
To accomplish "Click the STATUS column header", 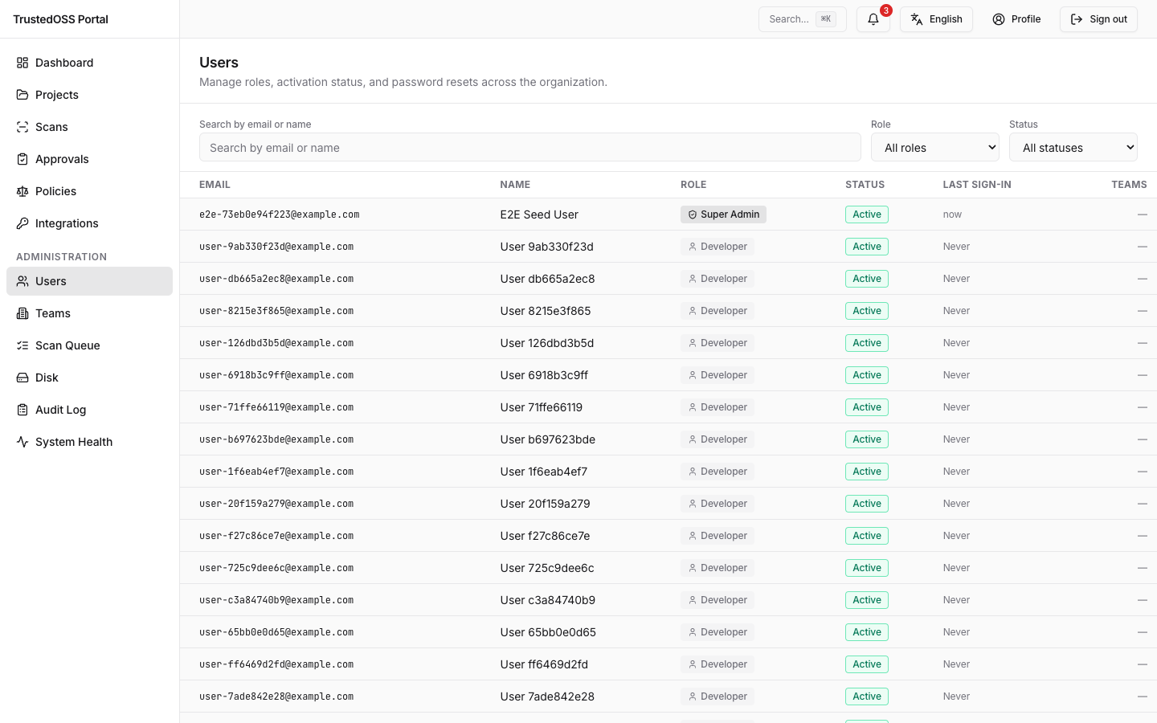I will pyautogui.click(x=865, y=185).
